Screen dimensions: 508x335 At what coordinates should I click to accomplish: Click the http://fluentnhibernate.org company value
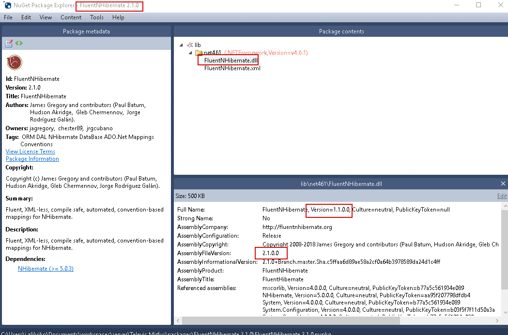click(x=297, y=227)
